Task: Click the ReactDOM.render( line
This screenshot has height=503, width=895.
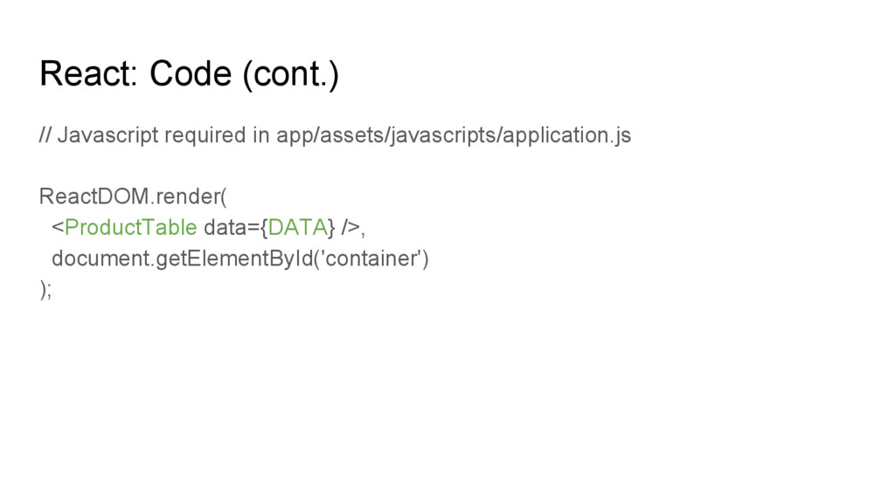Action: pos(133,196)
